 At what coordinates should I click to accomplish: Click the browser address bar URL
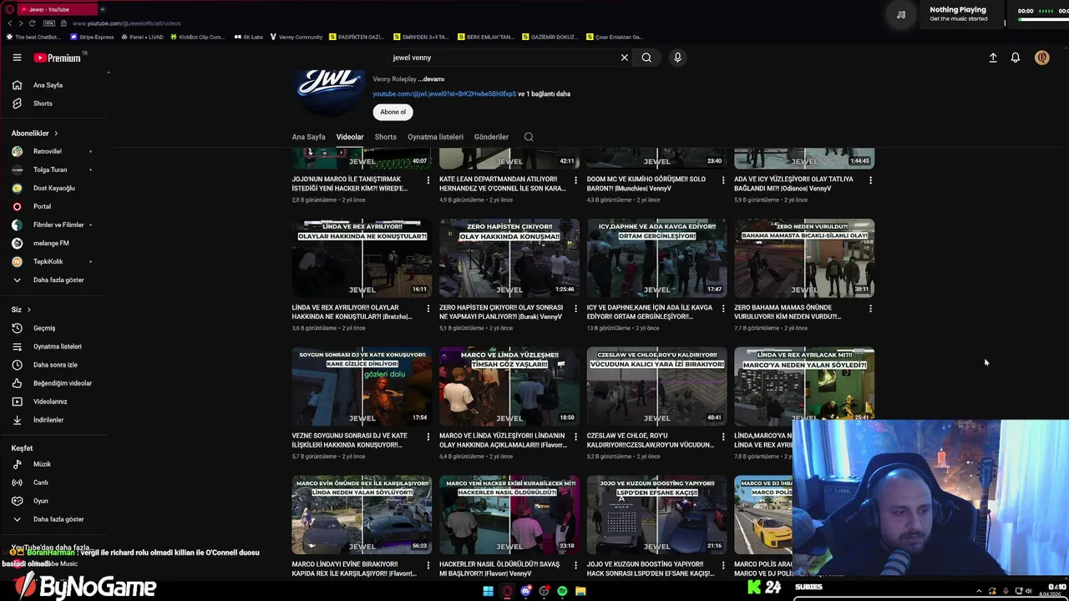(126, 23)
